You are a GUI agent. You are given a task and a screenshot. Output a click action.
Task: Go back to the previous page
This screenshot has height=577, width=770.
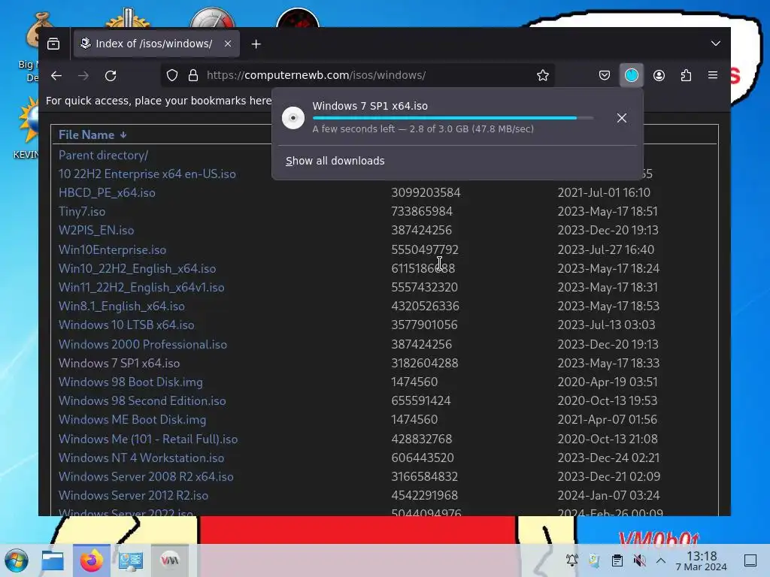coord(56,76)
